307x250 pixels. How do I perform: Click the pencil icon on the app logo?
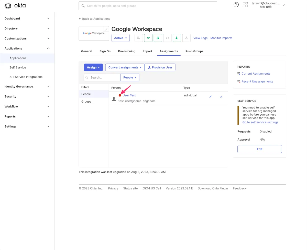106,29
